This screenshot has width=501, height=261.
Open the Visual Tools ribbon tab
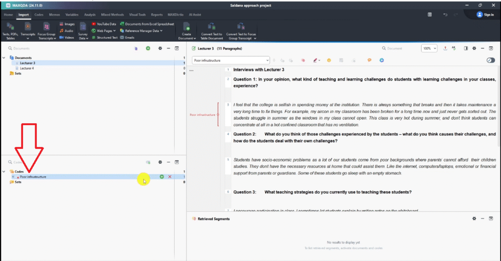coord(137,15)
